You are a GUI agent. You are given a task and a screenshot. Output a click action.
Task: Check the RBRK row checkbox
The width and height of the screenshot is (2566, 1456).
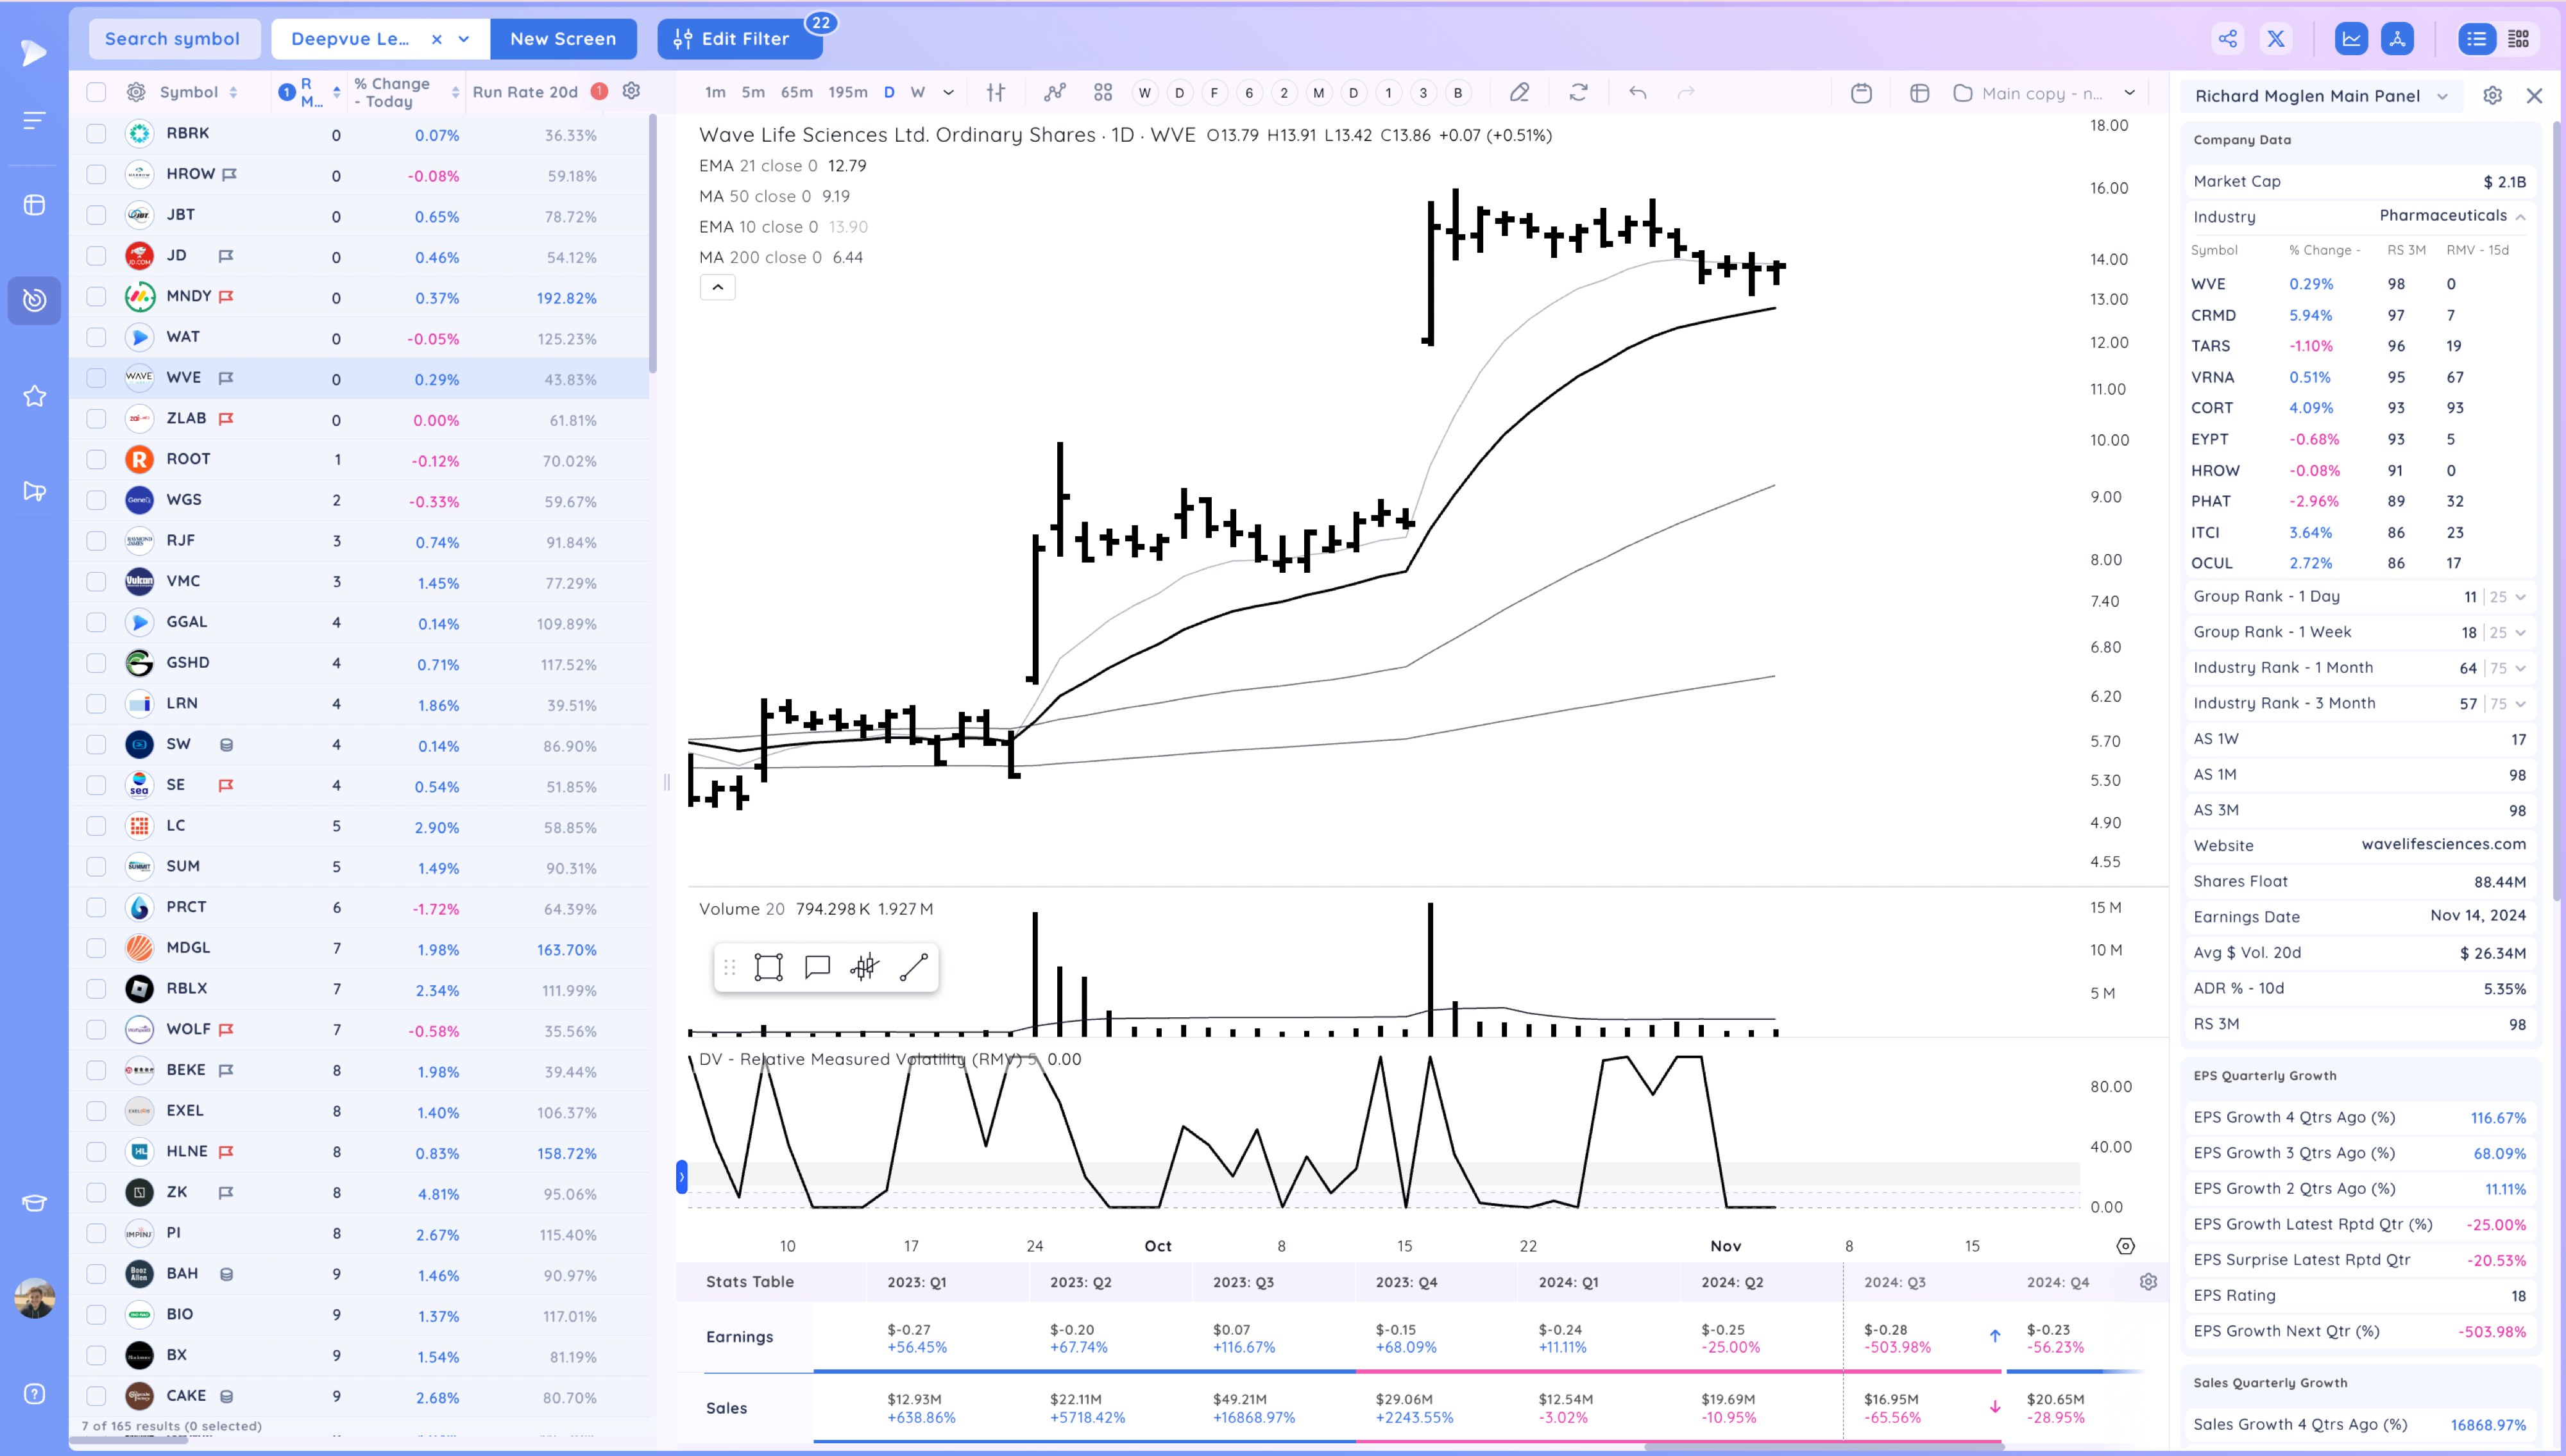96,133
